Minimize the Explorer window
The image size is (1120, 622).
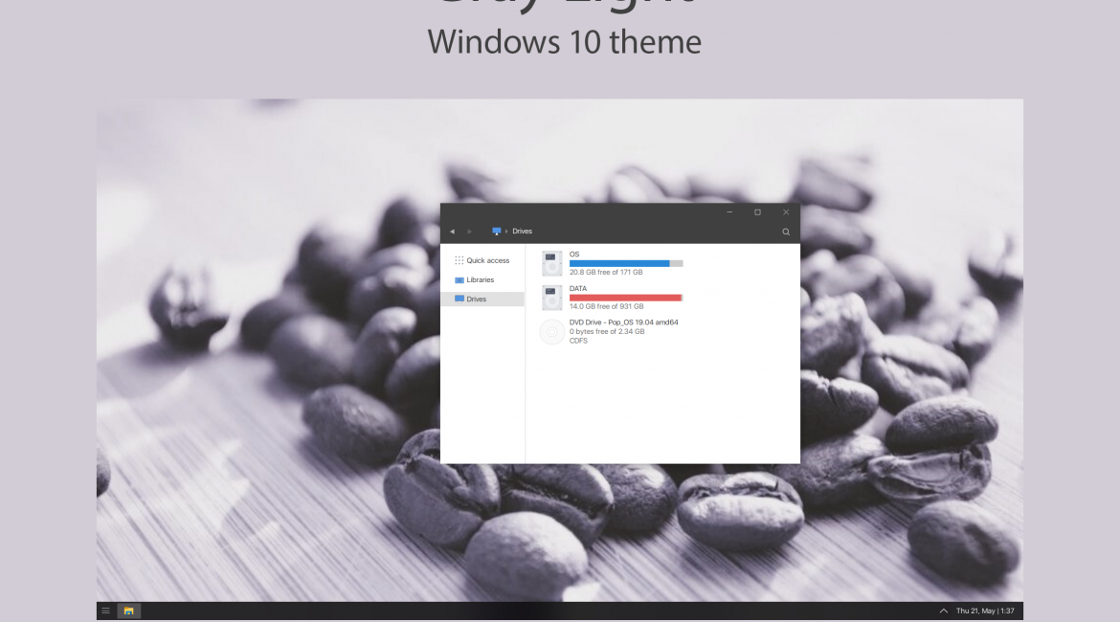point(729,212)
